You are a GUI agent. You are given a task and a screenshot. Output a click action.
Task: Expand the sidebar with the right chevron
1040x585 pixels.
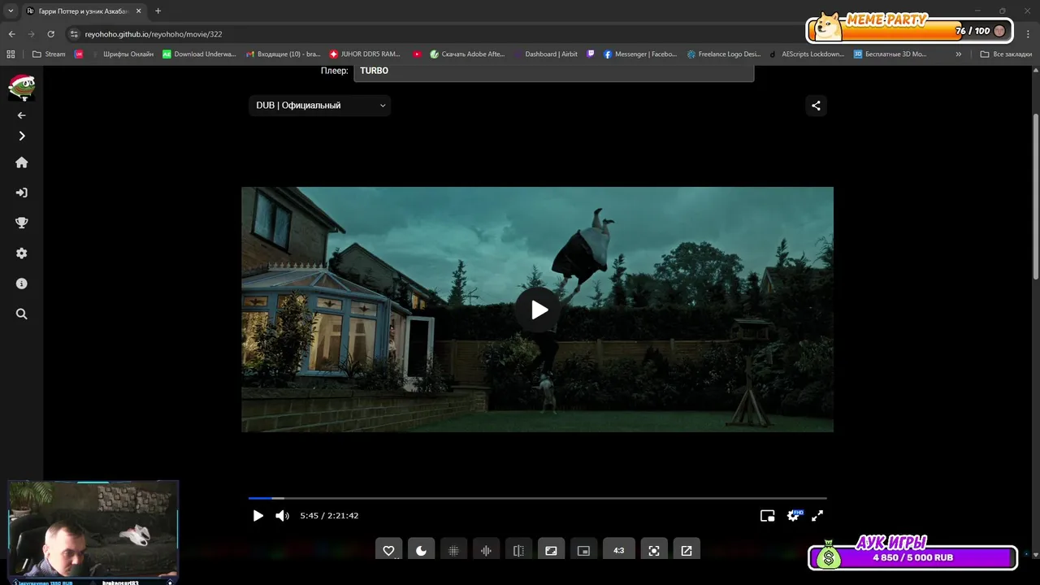point(21,136)
